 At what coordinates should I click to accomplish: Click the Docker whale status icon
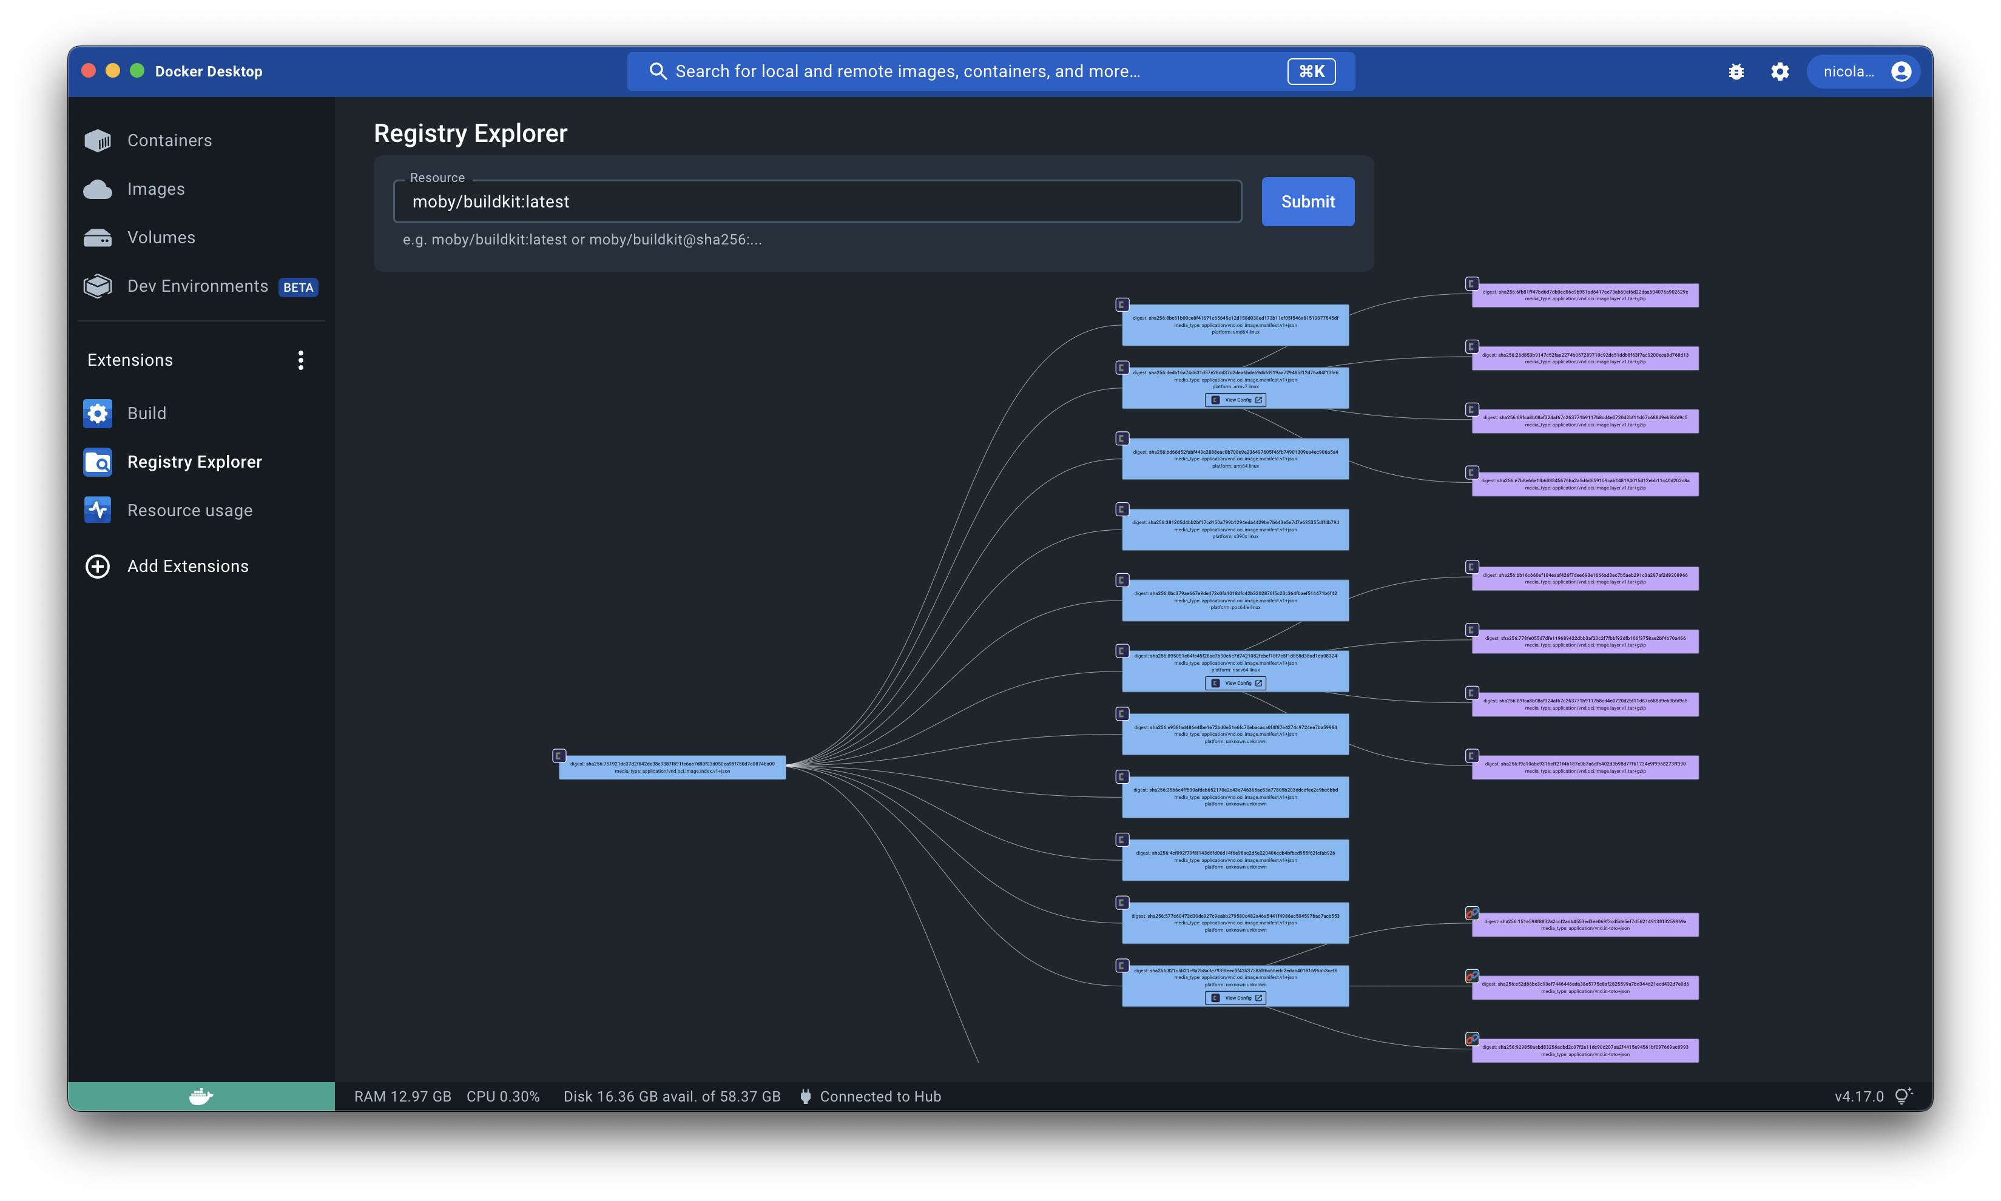(x=201, y=1097)
